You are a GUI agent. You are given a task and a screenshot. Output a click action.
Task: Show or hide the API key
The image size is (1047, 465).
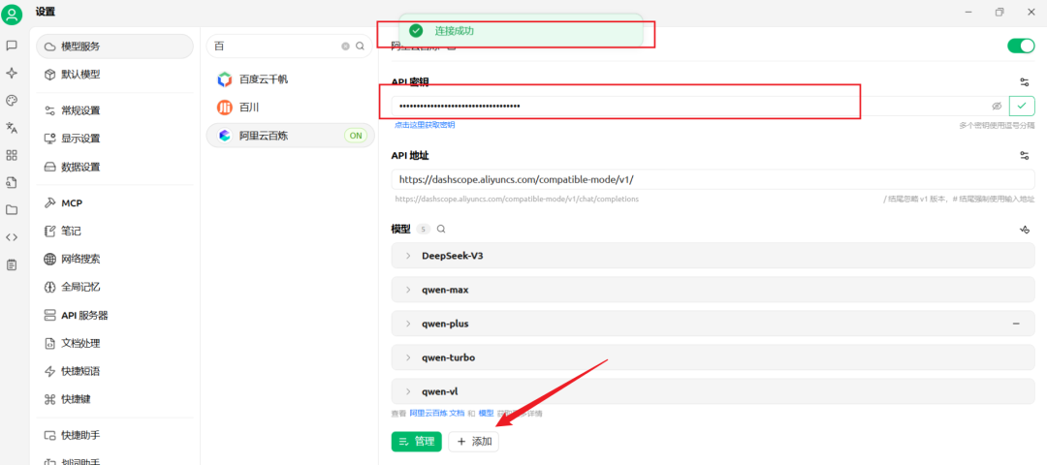[x=997, y=106]
